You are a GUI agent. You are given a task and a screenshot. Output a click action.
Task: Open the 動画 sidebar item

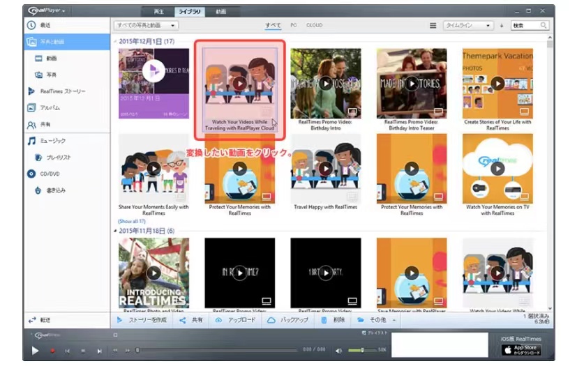67,58
